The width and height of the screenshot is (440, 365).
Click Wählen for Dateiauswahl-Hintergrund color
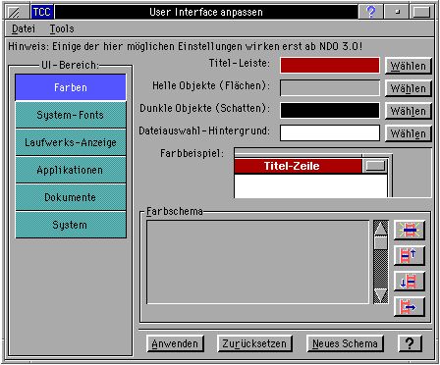[x=409, y=133]
